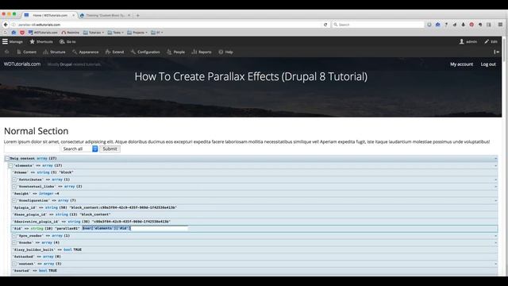Open Appearance admin menu

[86, 52]
